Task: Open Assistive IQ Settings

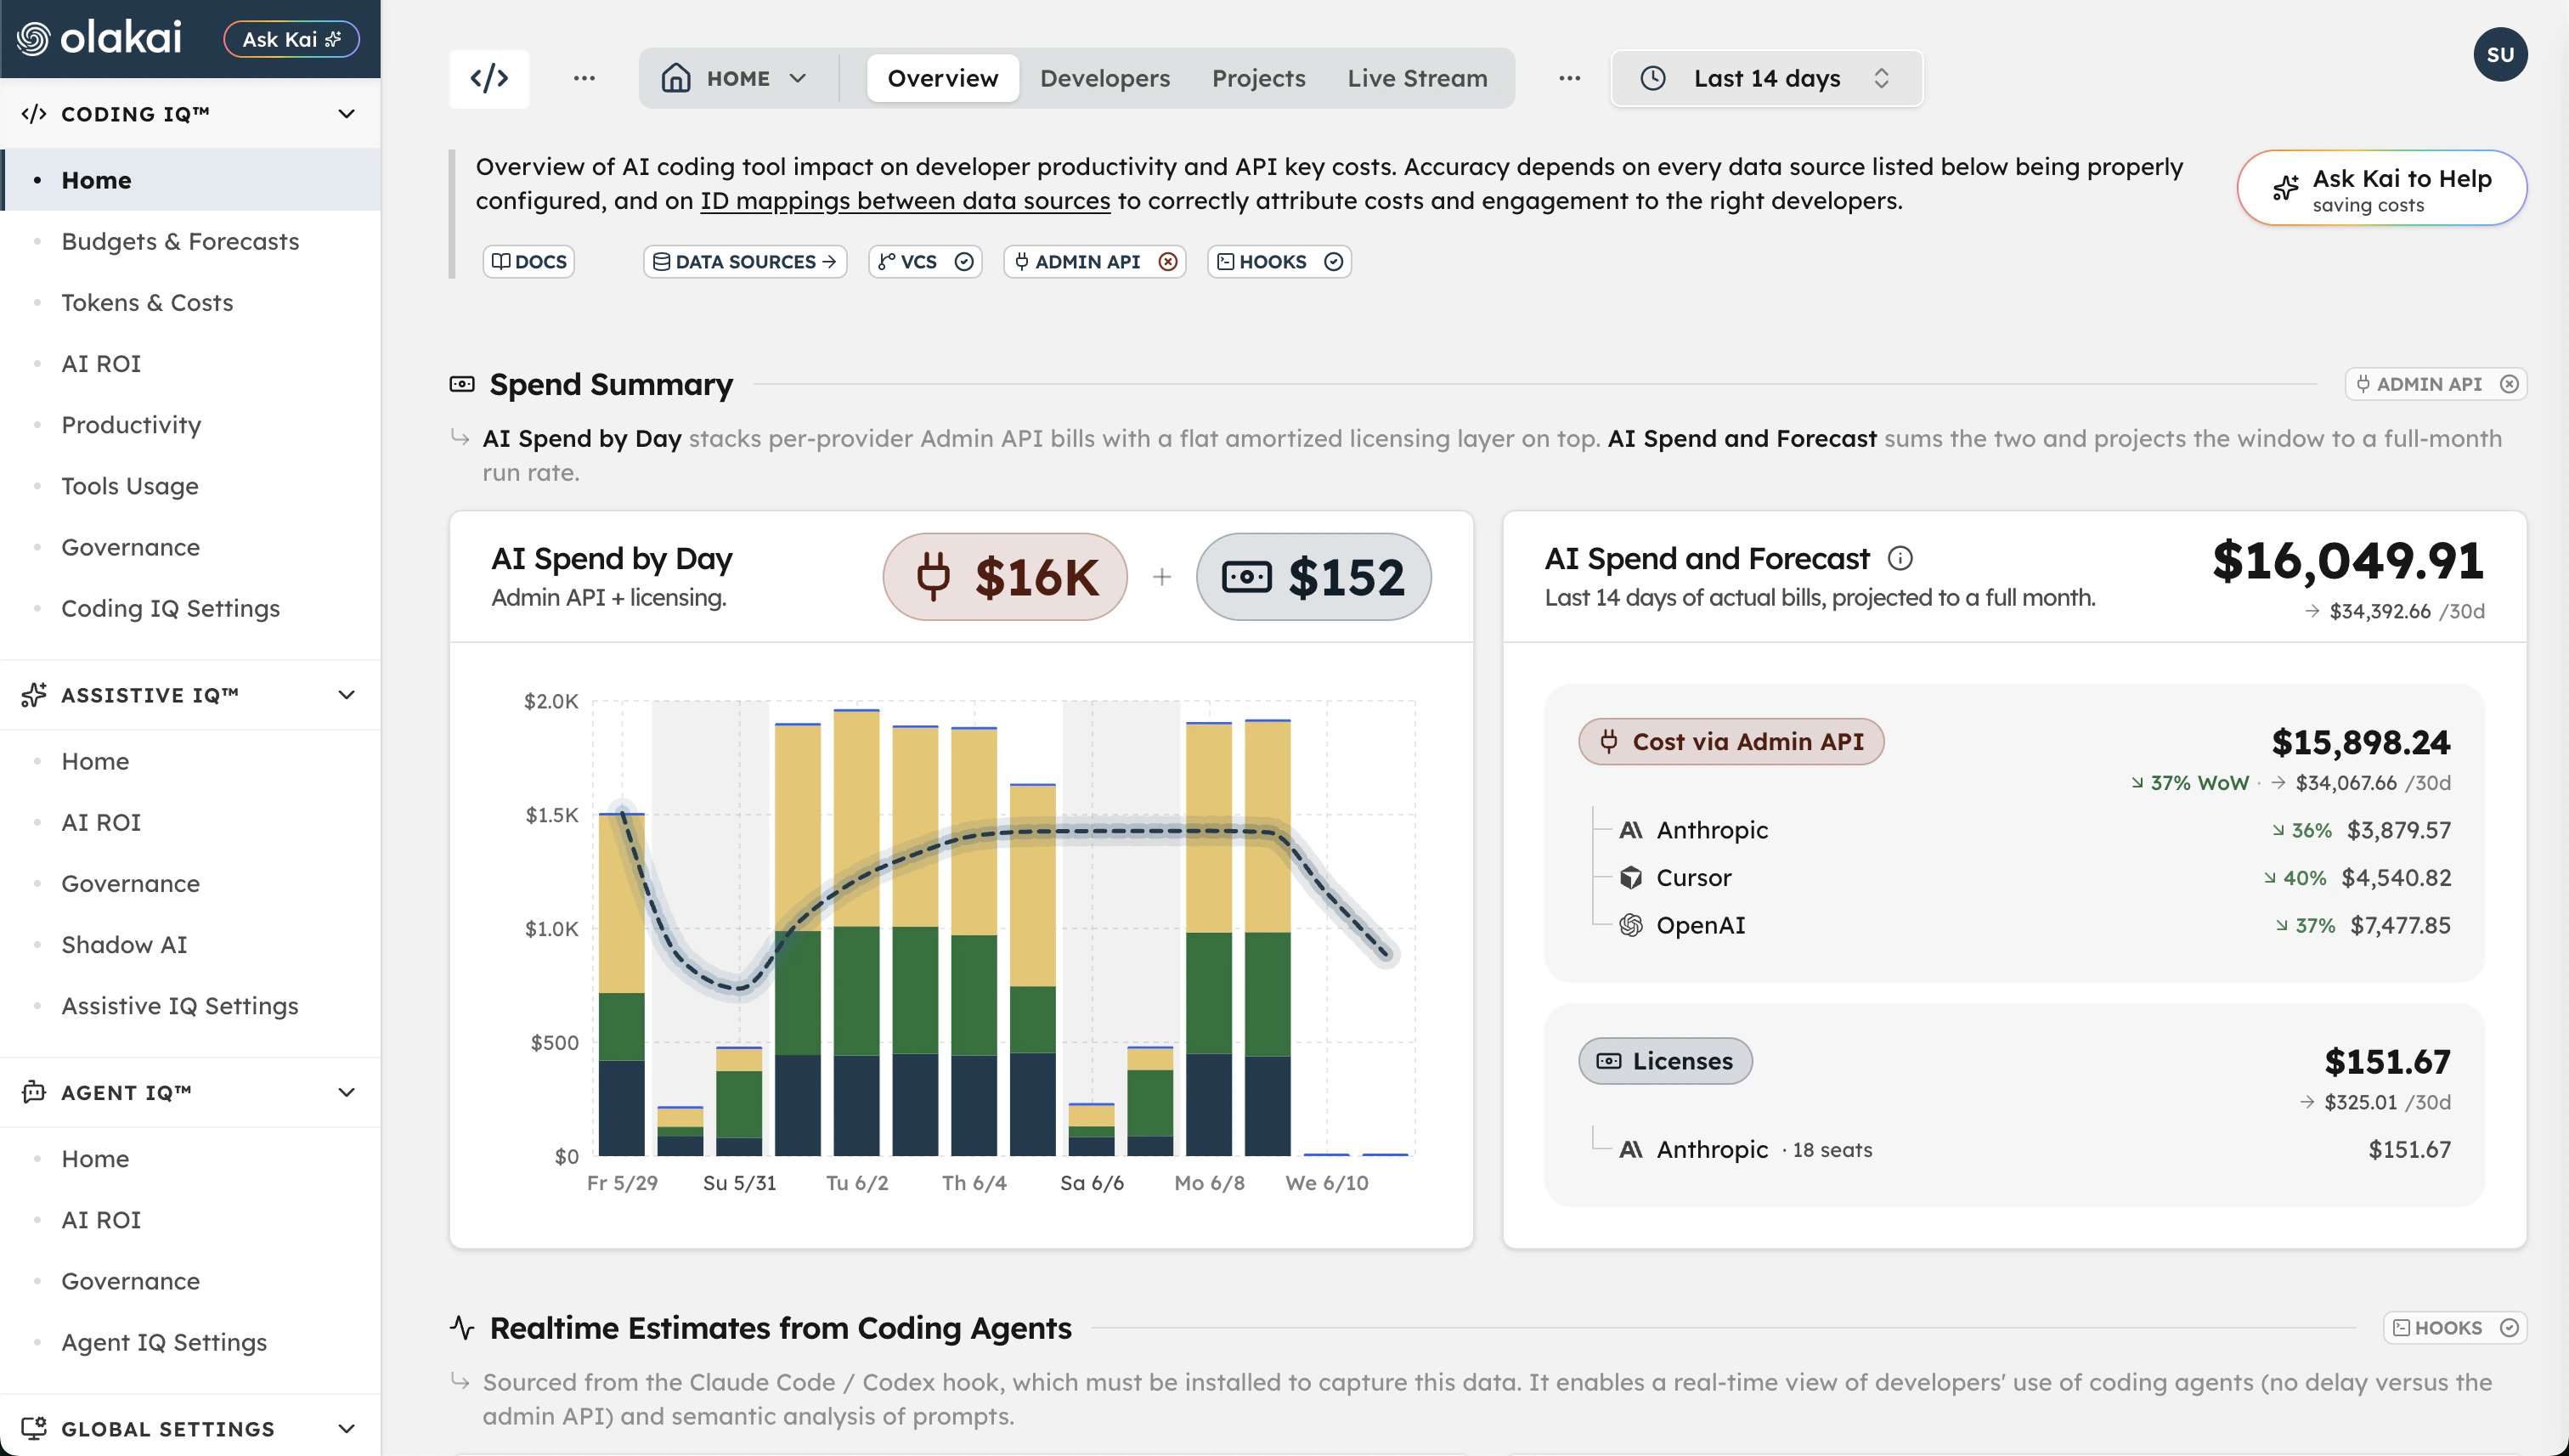Action: (x=190, y=1006)
